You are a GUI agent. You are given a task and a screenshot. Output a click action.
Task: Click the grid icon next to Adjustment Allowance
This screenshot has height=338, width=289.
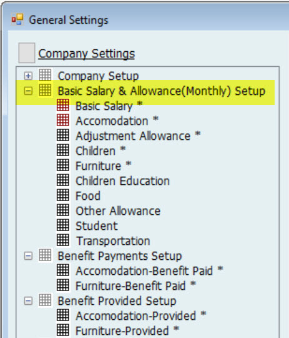click(x=63, y=135)
